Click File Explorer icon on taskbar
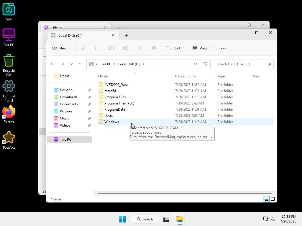Screen dimensions: 302x226 180,219
